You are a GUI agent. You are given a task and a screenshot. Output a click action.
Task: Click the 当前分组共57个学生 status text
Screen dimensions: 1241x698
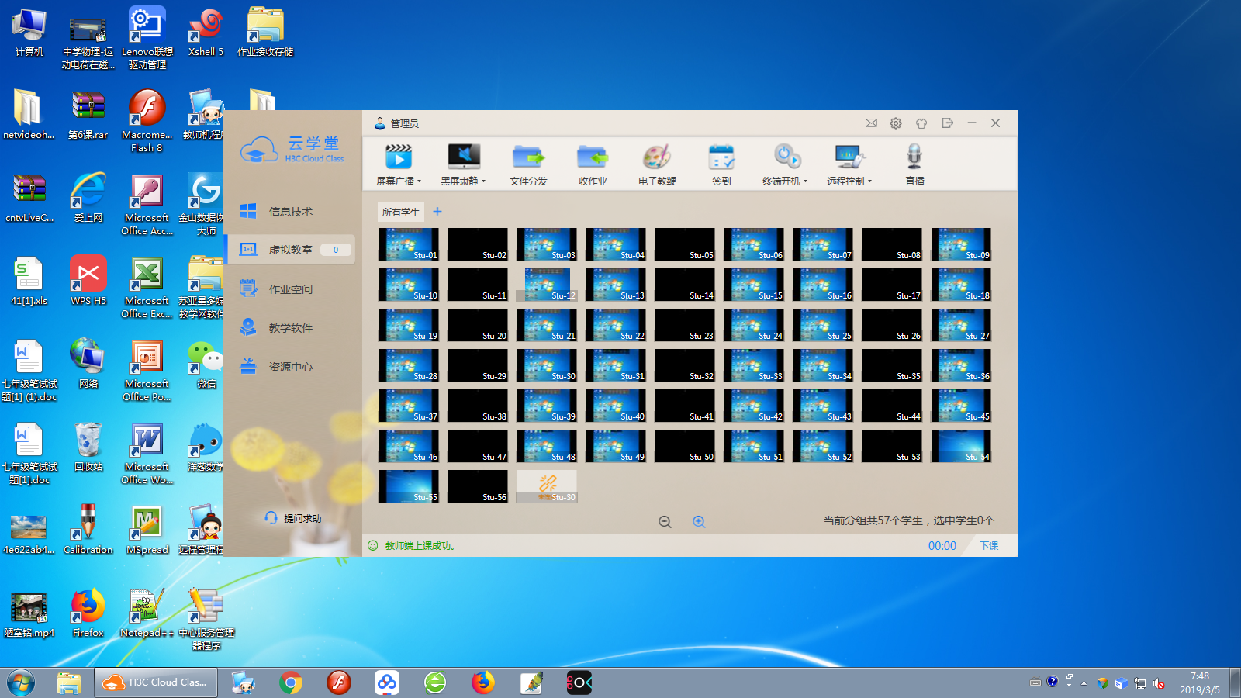[x=908, y=520]
